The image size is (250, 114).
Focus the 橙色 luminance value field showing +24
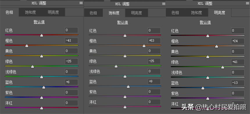coord(238,41)
